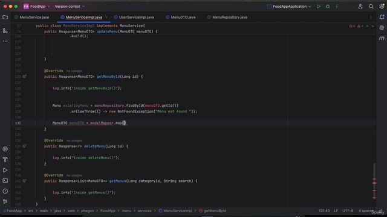Expand the Version control dropdown

pyautogui.click(x=70, y=7)
